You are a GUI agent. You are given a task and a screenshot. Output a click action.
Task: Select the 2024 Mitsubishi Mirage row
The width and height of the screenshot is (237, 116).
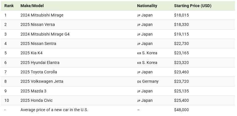pyautogui.click(x=118, y=15)
